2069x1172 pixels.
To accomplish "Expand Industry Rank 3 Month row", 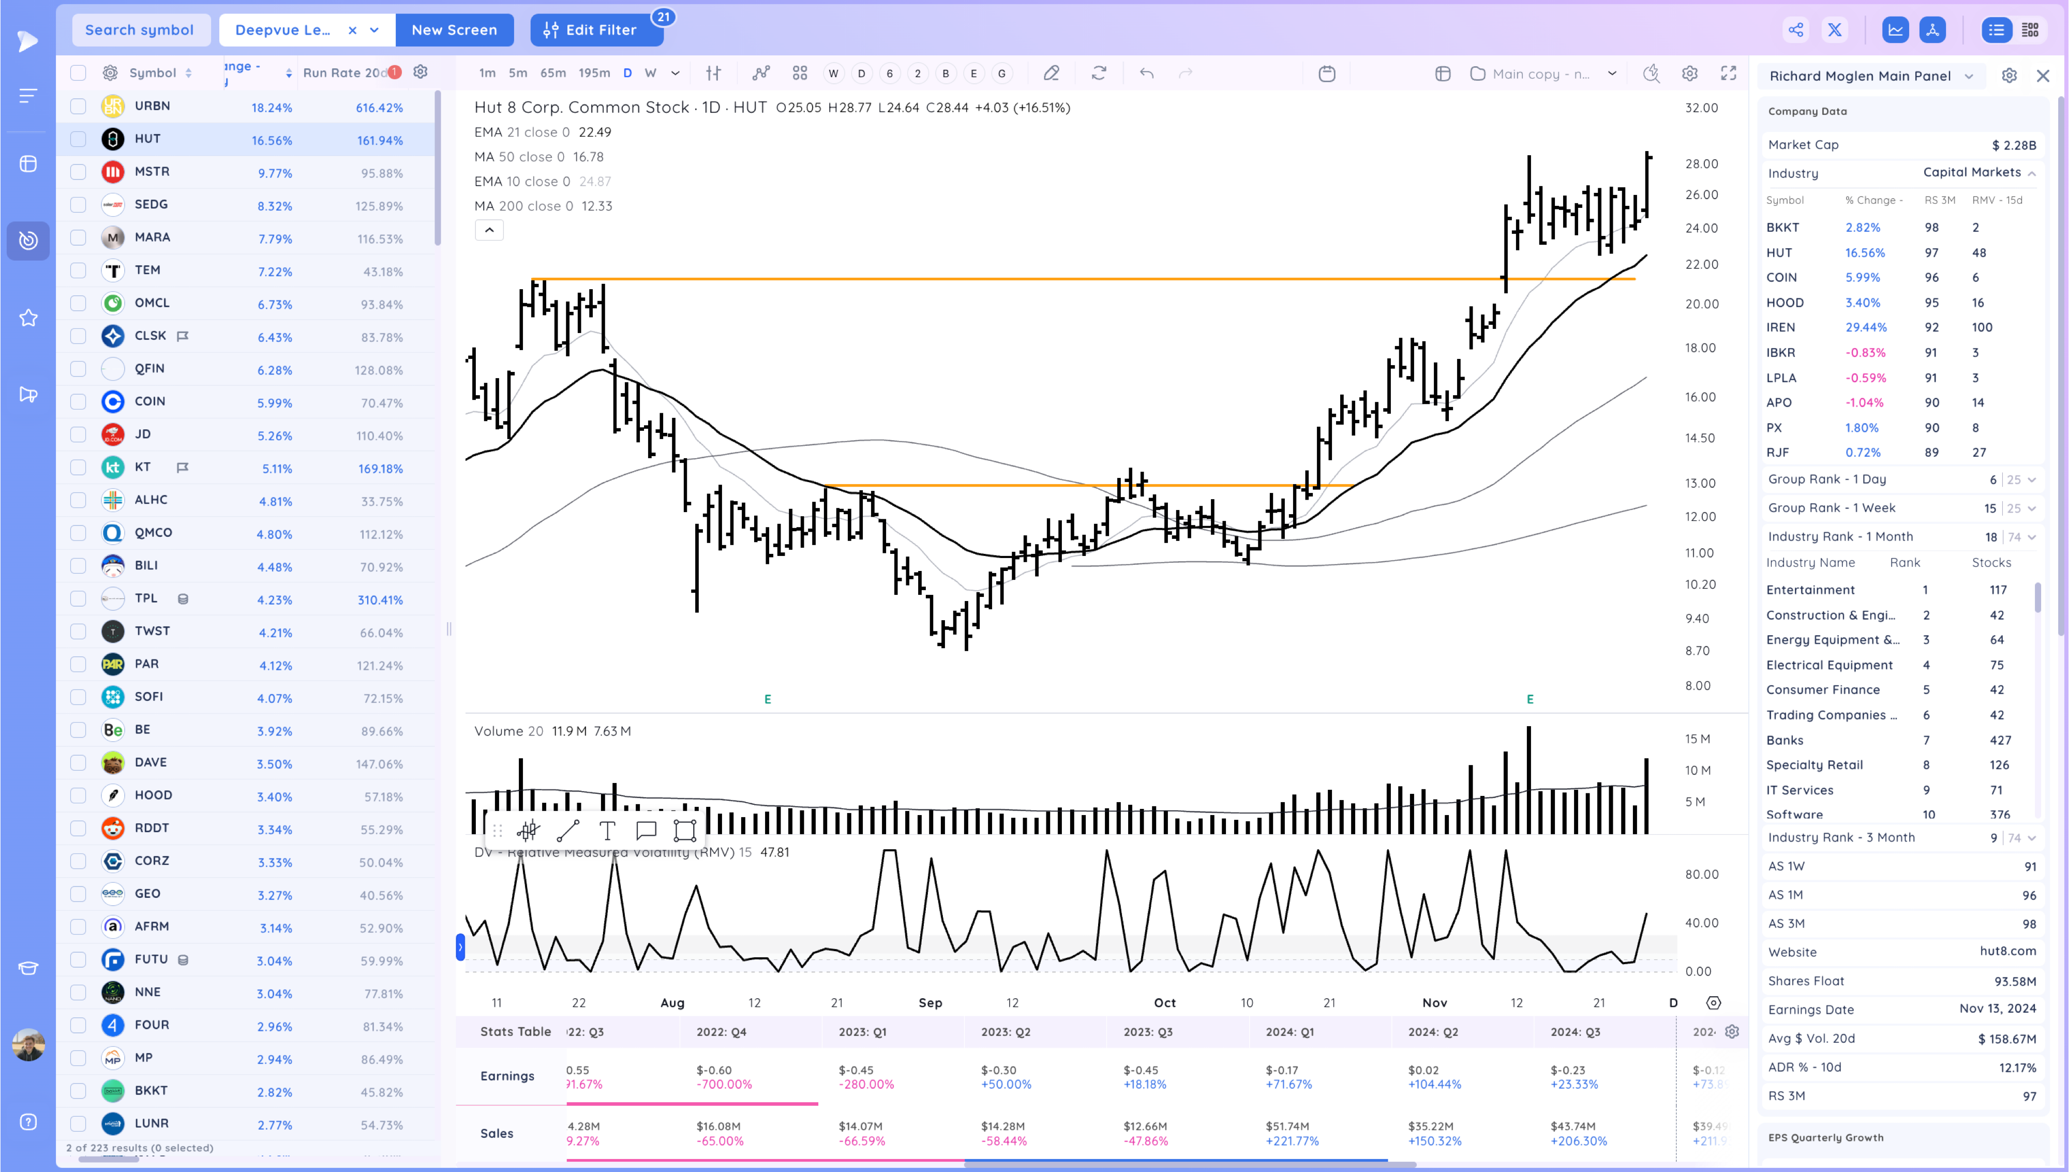I will [2031, 838].
